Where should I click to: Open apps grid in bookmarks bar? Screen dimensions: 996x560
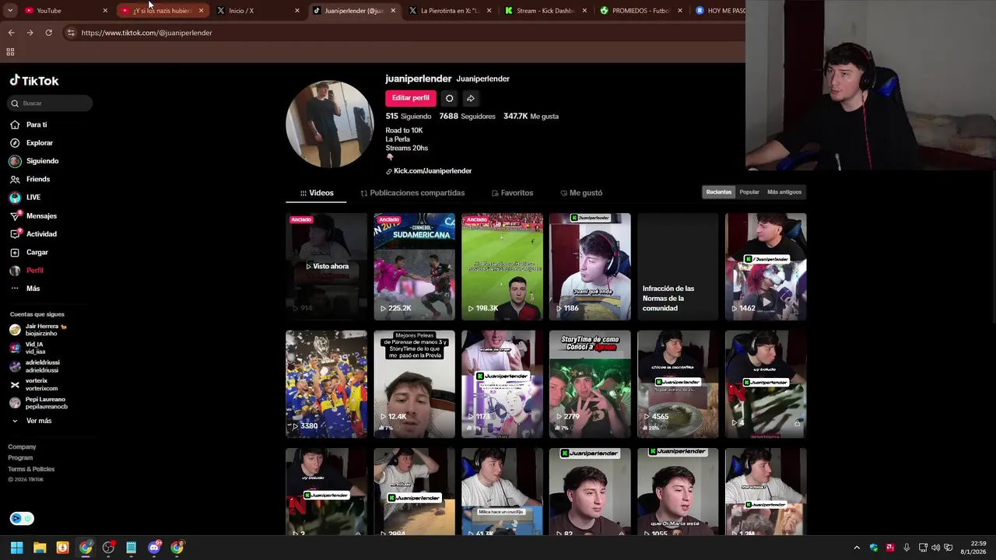10,52
